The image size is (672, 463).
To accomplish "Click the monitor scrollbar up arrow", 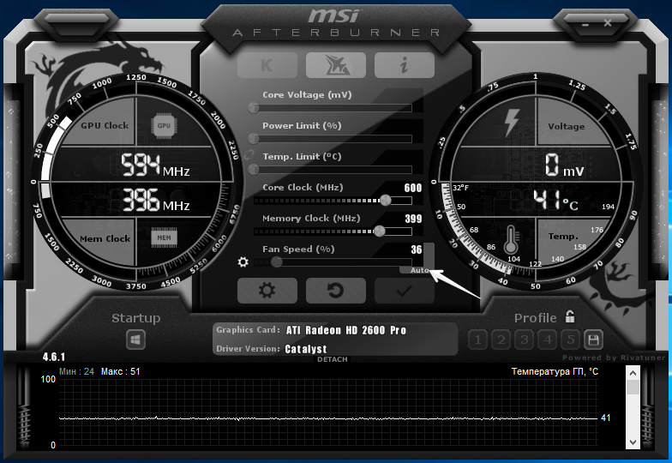I will tap(633, 373).
